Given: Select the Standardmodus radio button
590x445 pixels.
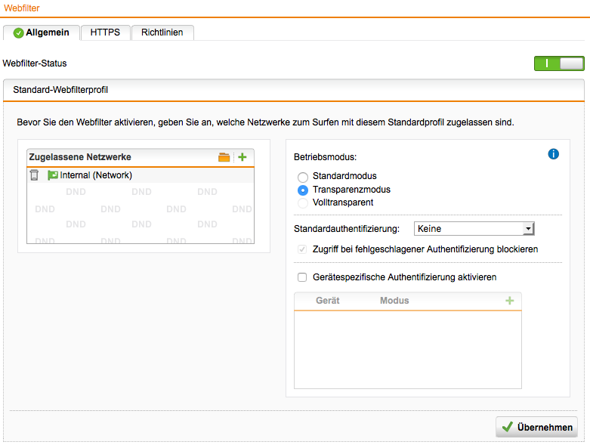Looking at the screenshot, I should click(303, 177).
